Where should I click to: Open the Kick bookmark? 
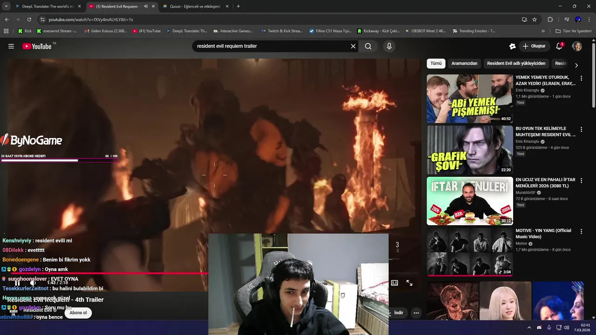[x=25, y=31]
